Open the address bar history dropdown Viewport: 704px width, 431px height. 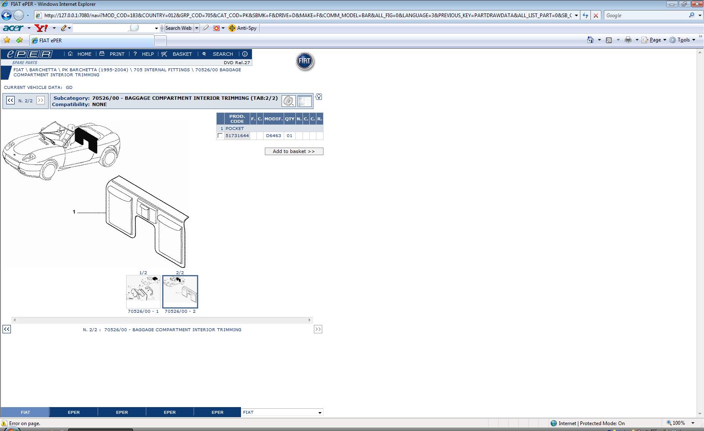coord(576,16)
